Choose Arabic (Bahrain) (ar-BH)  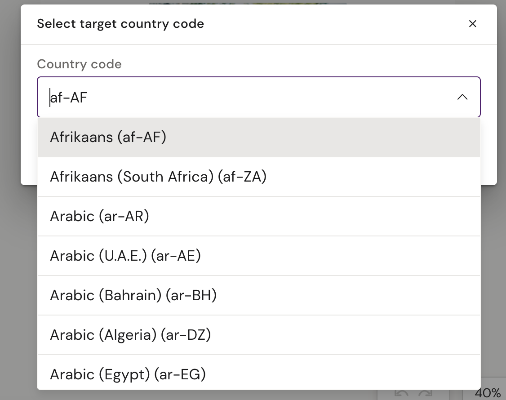(133, 295)
